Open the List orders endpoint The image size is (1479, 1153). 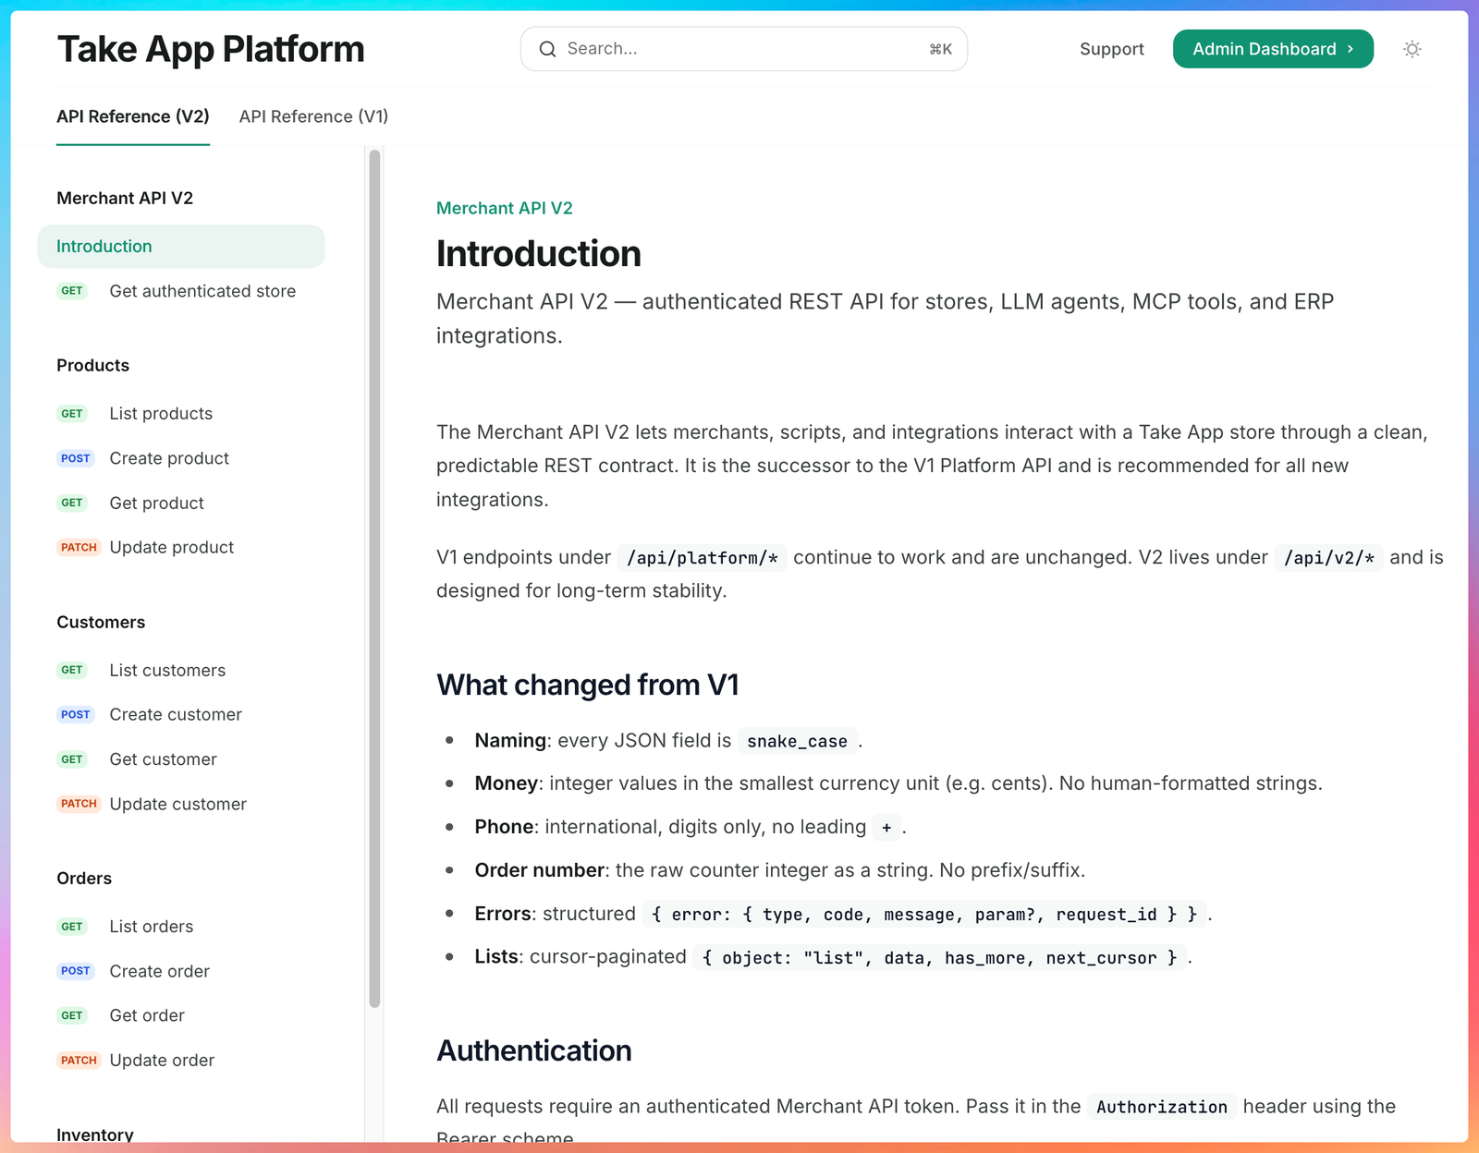tap(152, 927)
